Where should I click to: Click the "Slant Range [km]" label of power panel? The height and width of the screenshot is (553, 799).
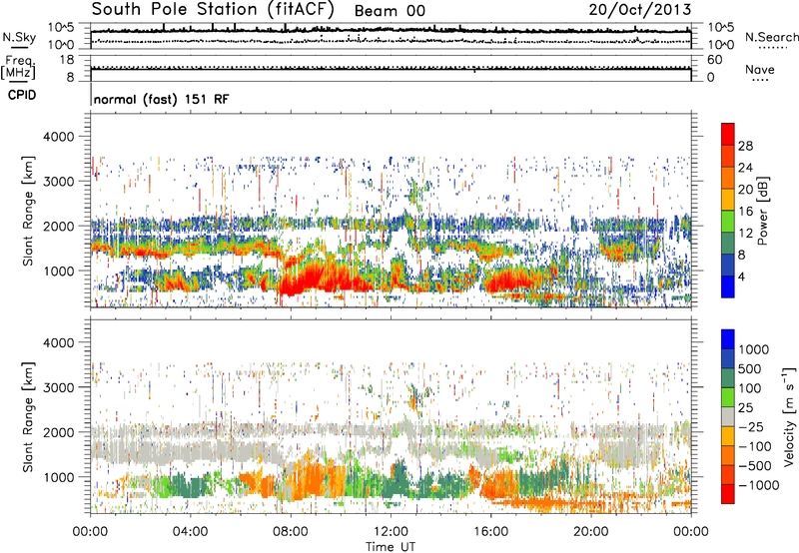point(28,211)
